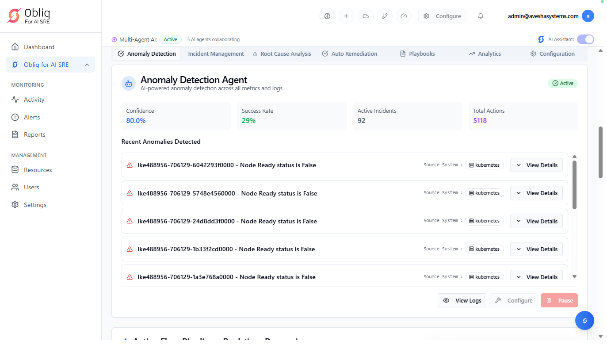Click the Configure button in the top header
This screenshot has width=607, height=345.
pyautogui.click(x=442, y=16)
